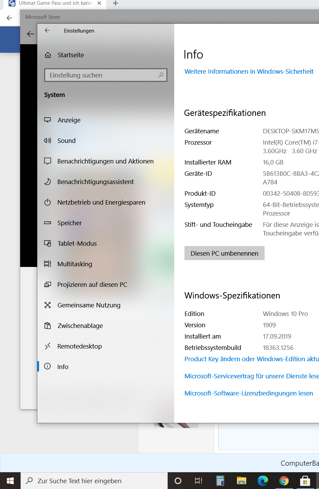Close the Ultimat Game Pass tab

click(x=99, y=3)
